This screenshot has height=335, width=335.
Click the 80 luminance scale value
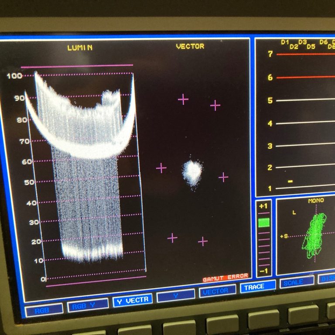pos(22,120)
